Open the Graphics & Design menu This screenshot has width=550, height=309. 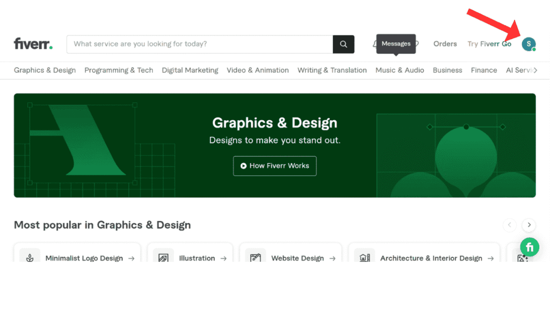coord(45,70)
